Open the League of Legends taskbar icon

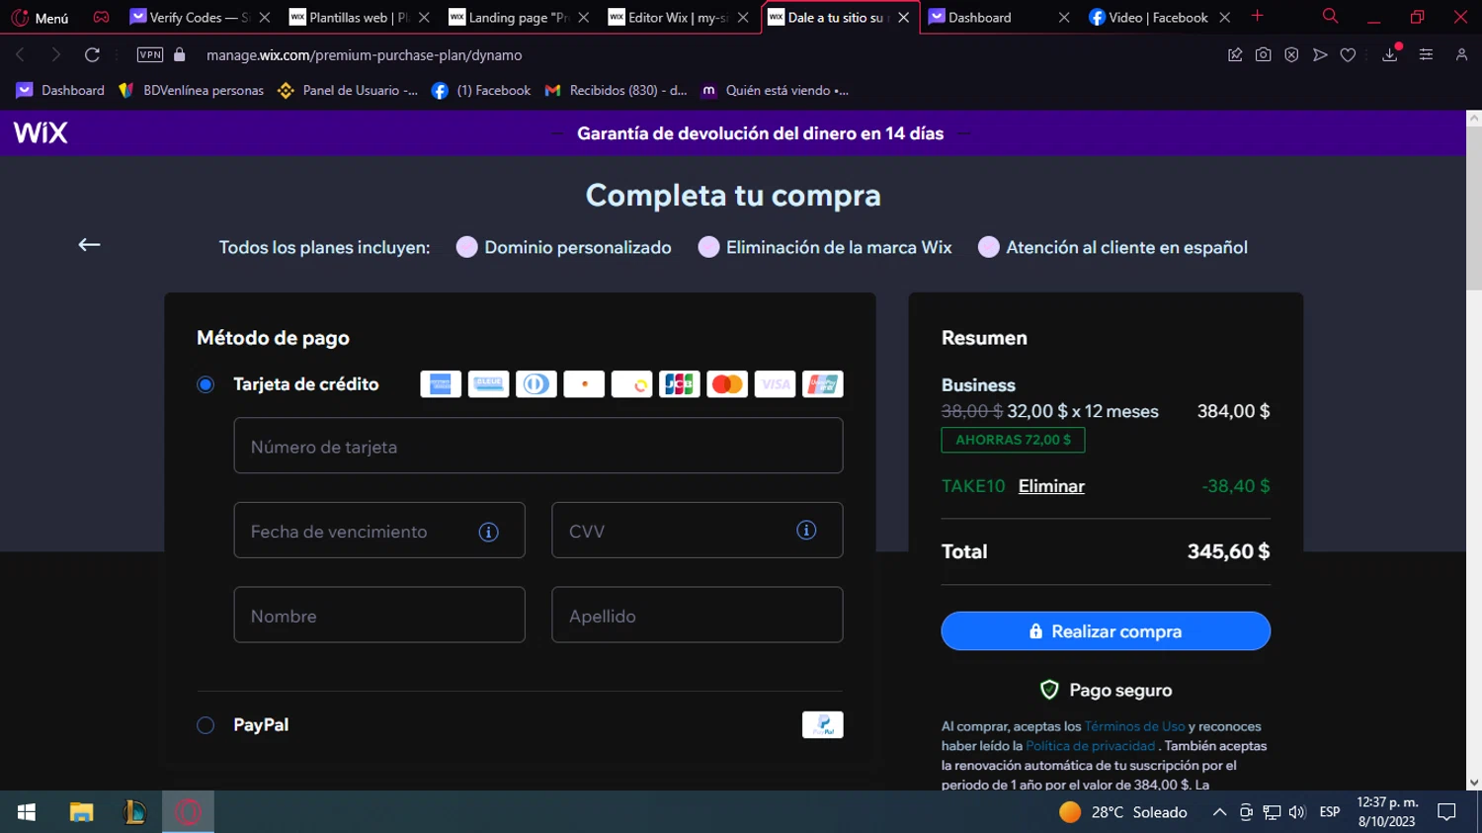pyautogui.click(x=134, y=812)
